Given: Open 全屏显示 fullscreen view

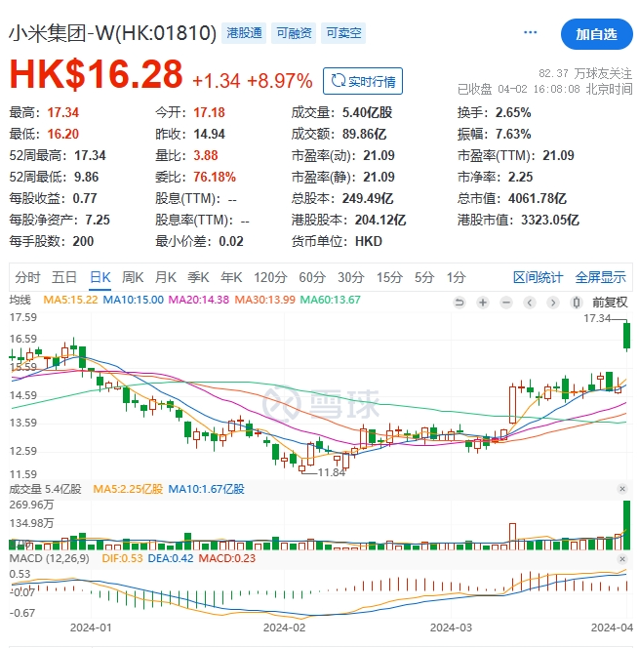Looking at the screenshot, I should pyautogui.click(x=600, y=277).
